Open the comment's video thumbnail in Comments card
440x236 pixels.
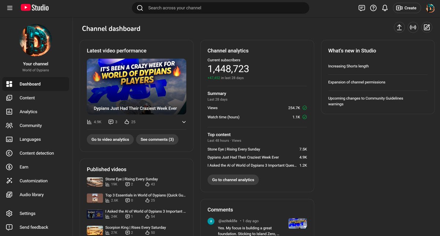298,224
